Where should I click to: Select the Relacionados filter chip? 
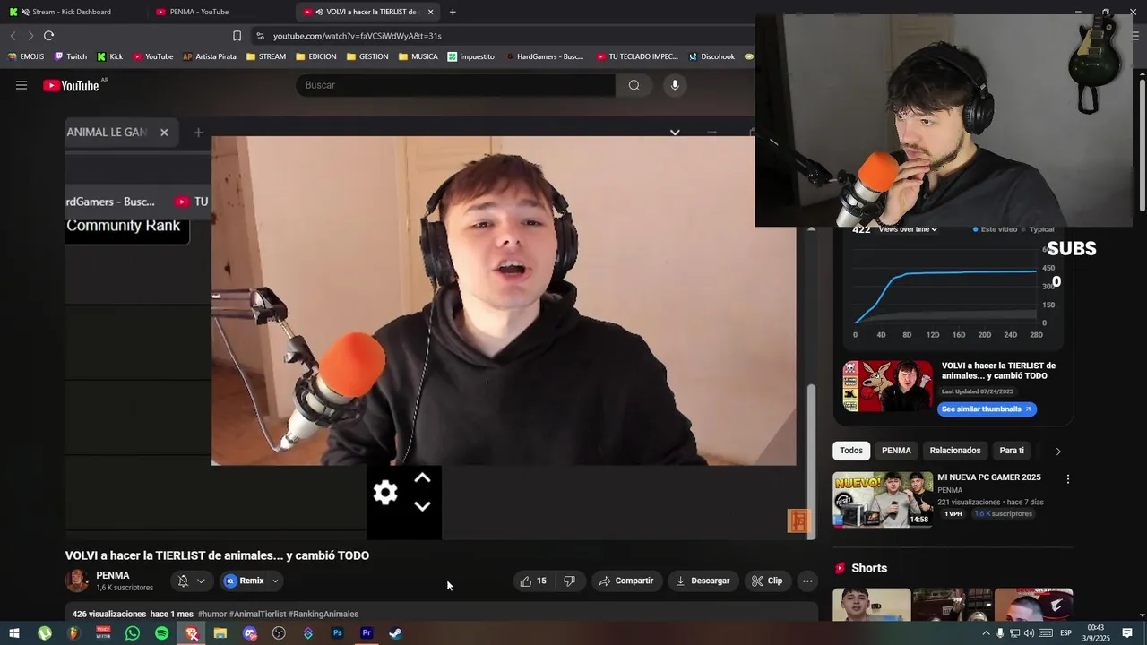tap(955, 451)
